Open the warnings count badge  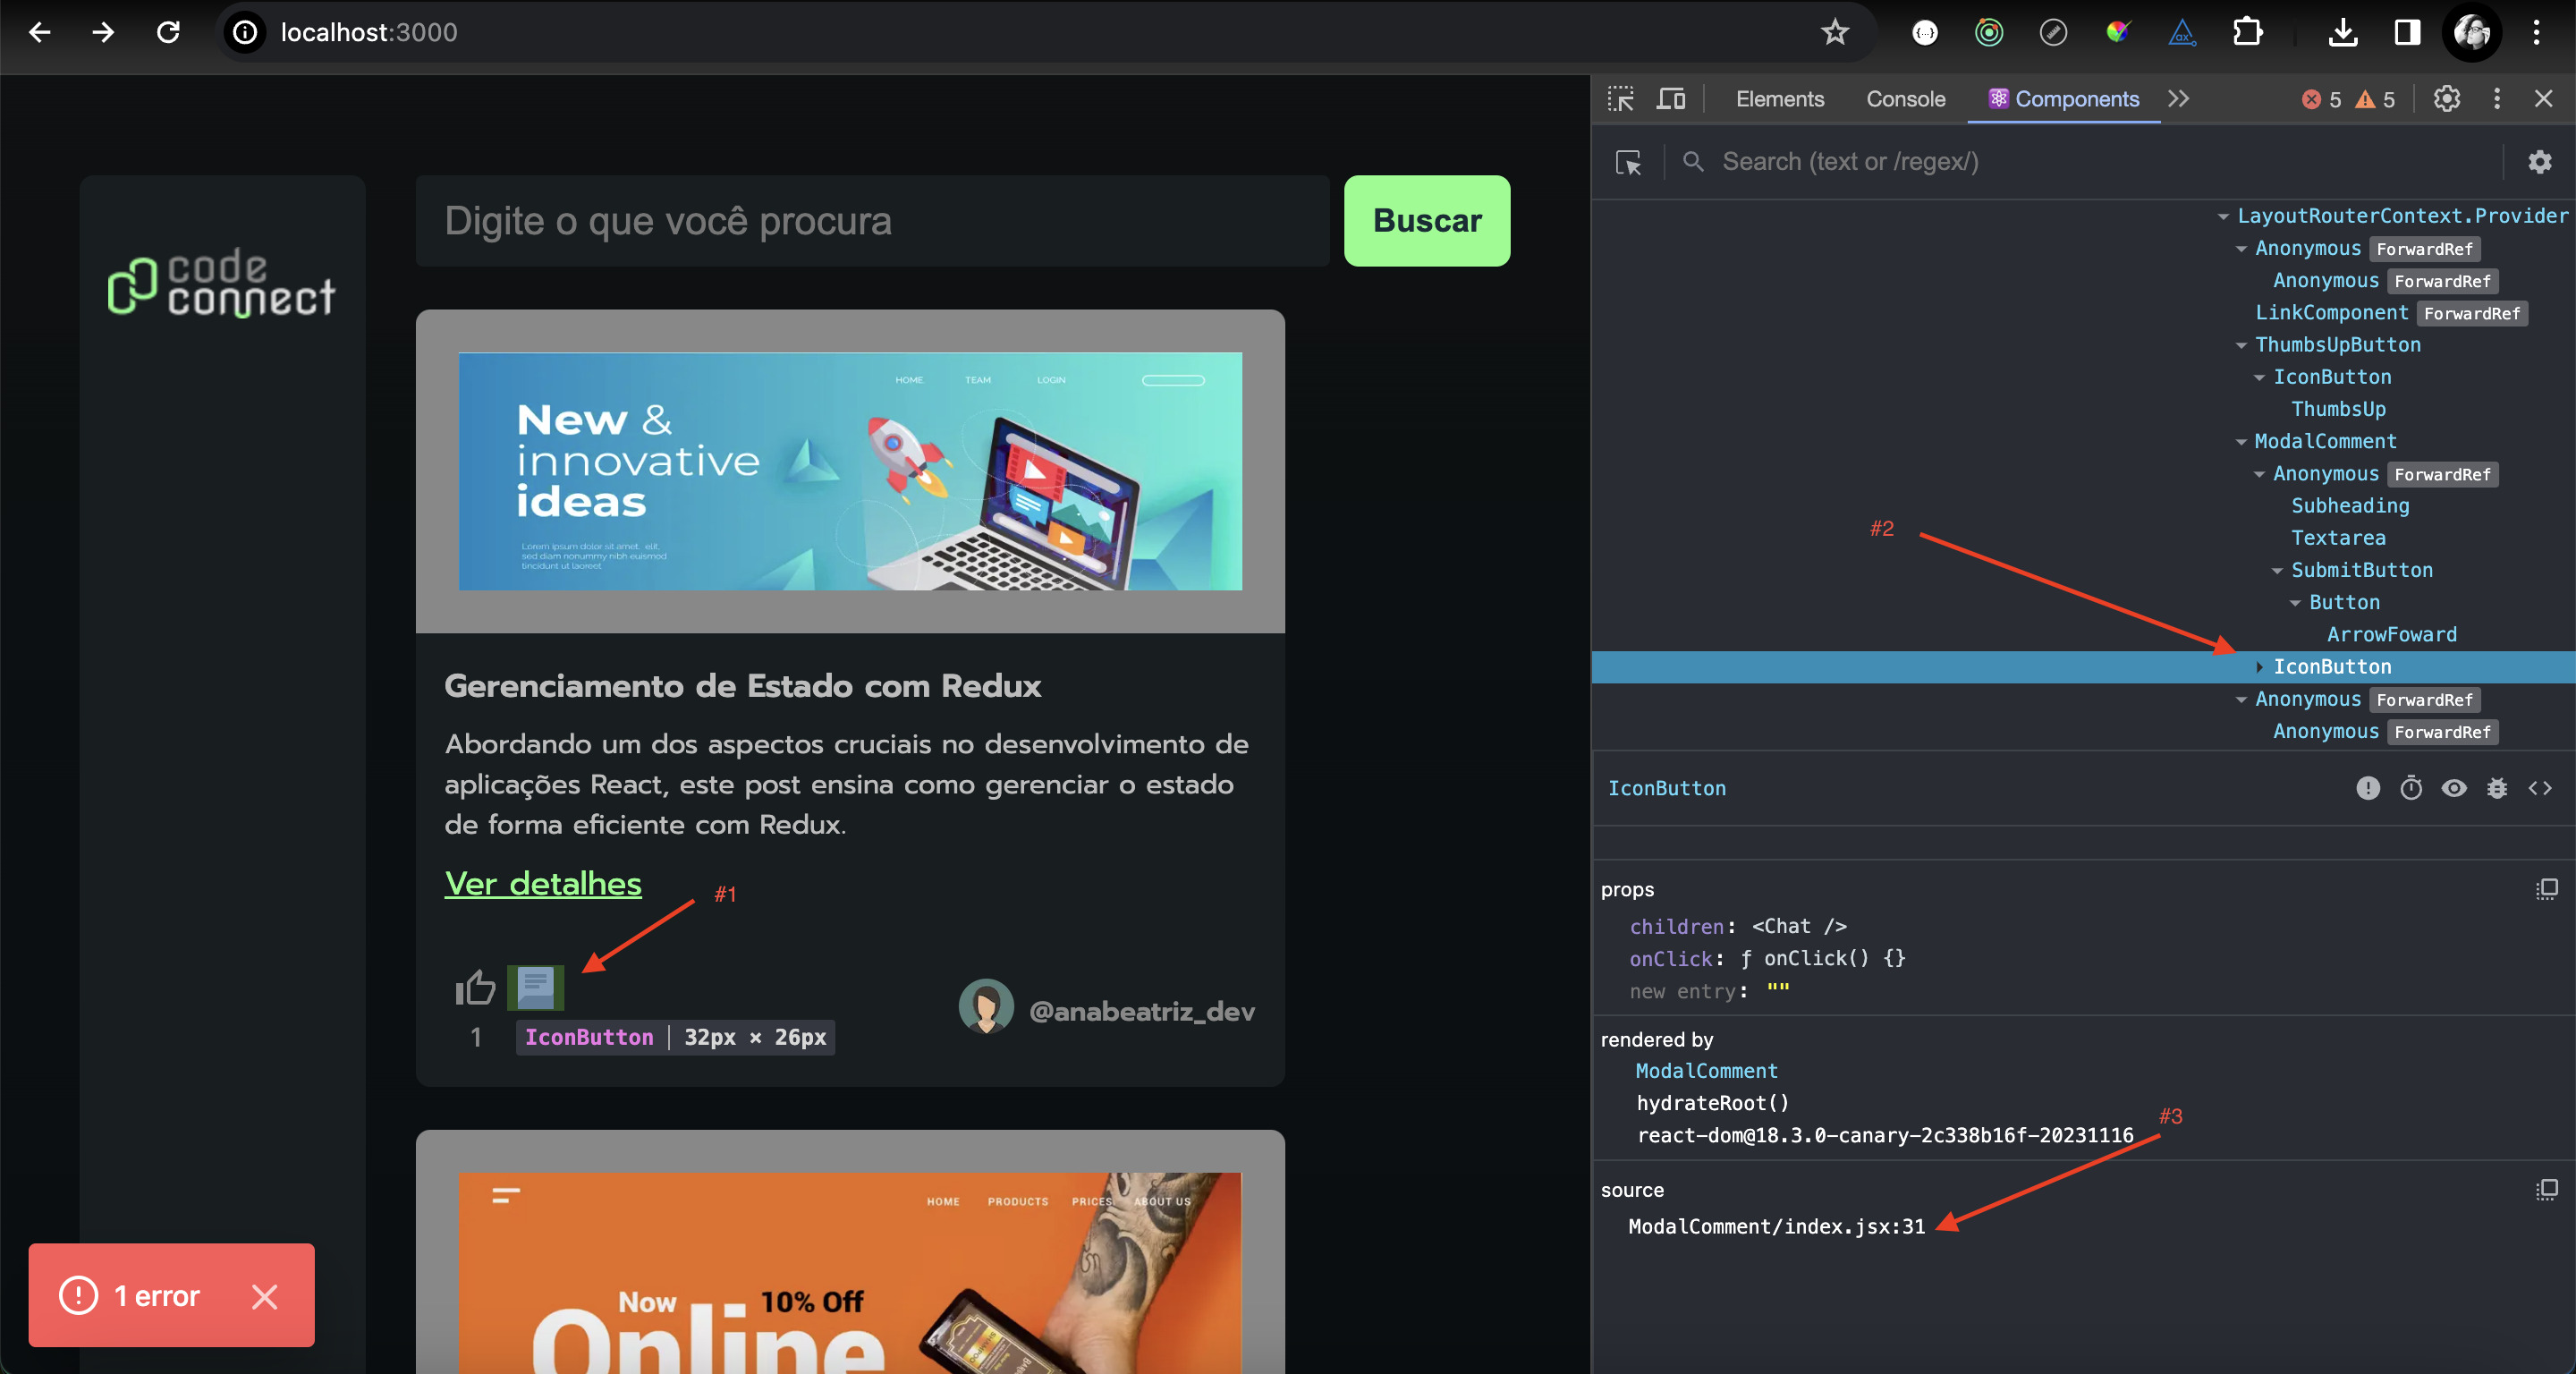(x=2375, y=100)
